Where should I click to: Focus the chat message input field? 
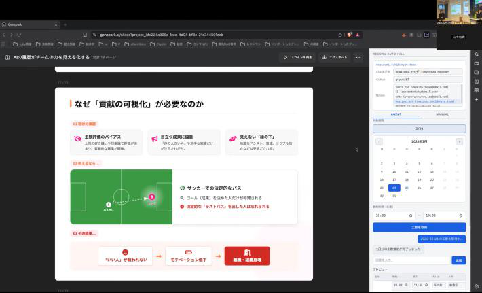coord(411,260)
